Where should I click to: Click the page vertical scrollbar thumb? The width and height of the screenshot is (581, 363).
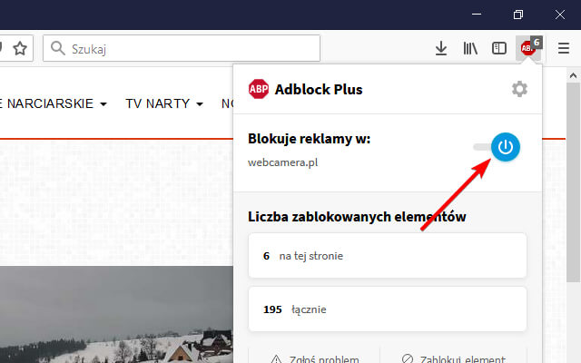(x=573, y=181)
